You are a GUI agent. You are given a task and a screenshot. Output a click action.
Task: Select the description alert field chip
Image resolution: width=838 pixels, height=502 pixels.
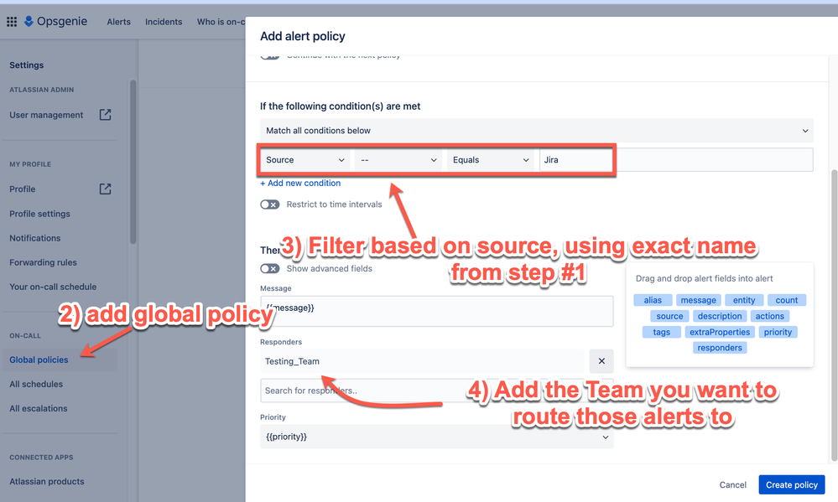[x=720, y=316]
